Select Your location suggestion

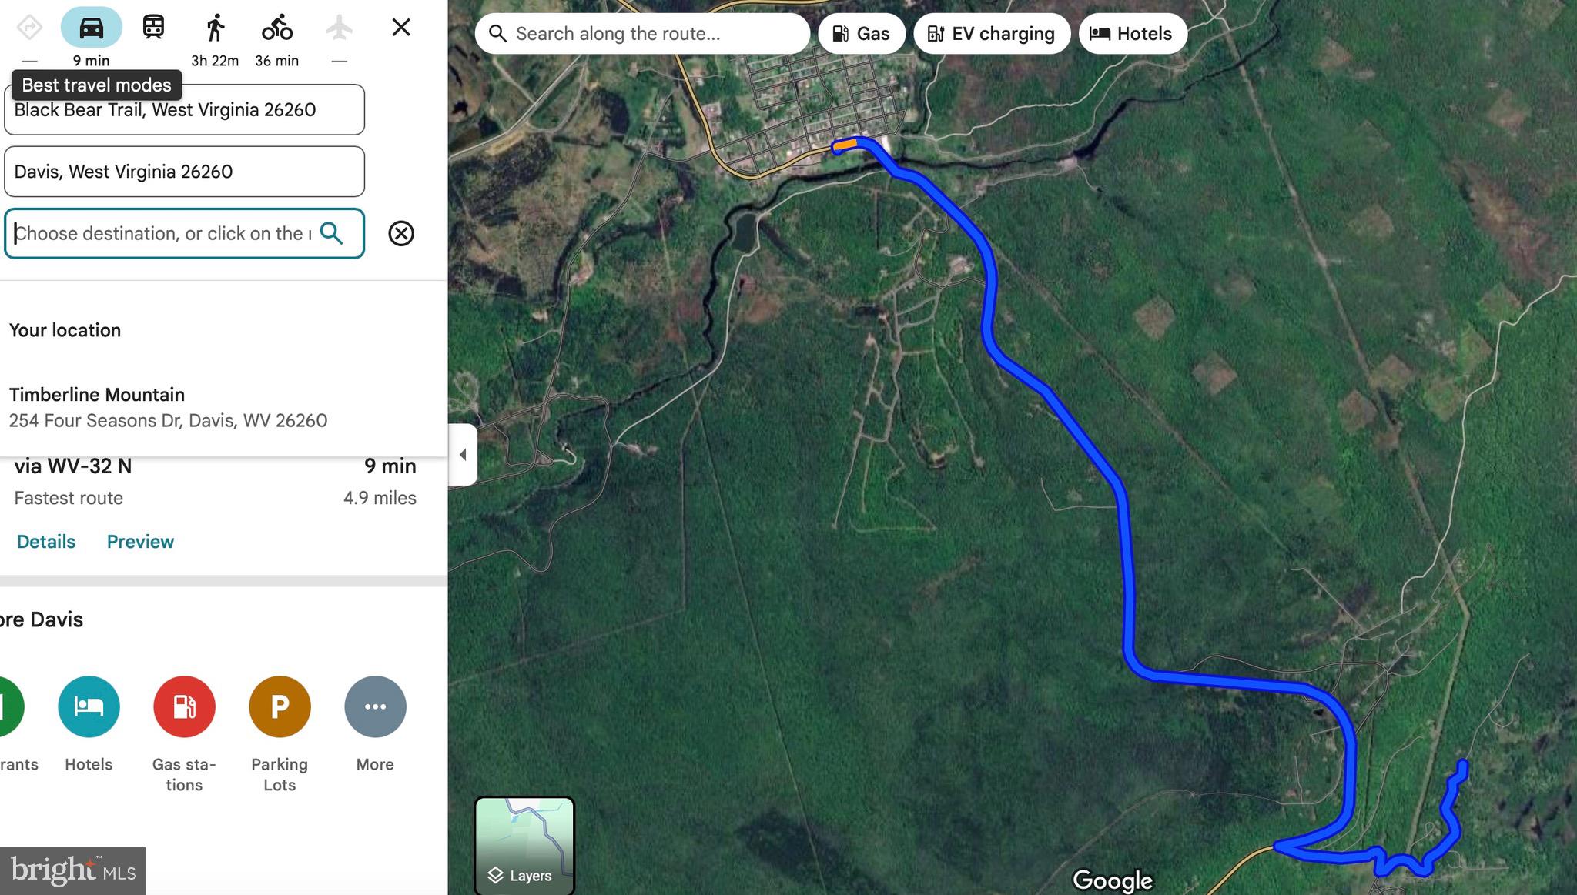65,330
